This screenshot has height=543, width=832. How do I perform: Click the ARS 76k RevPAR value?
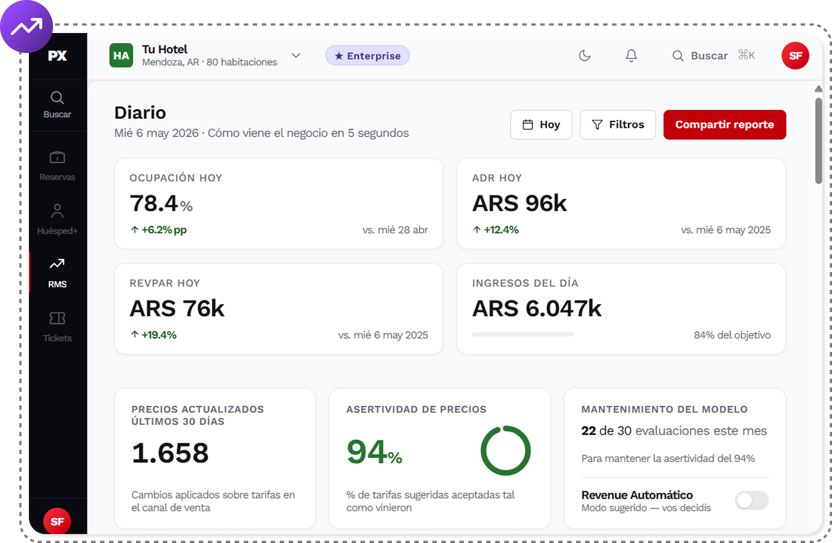177,309
